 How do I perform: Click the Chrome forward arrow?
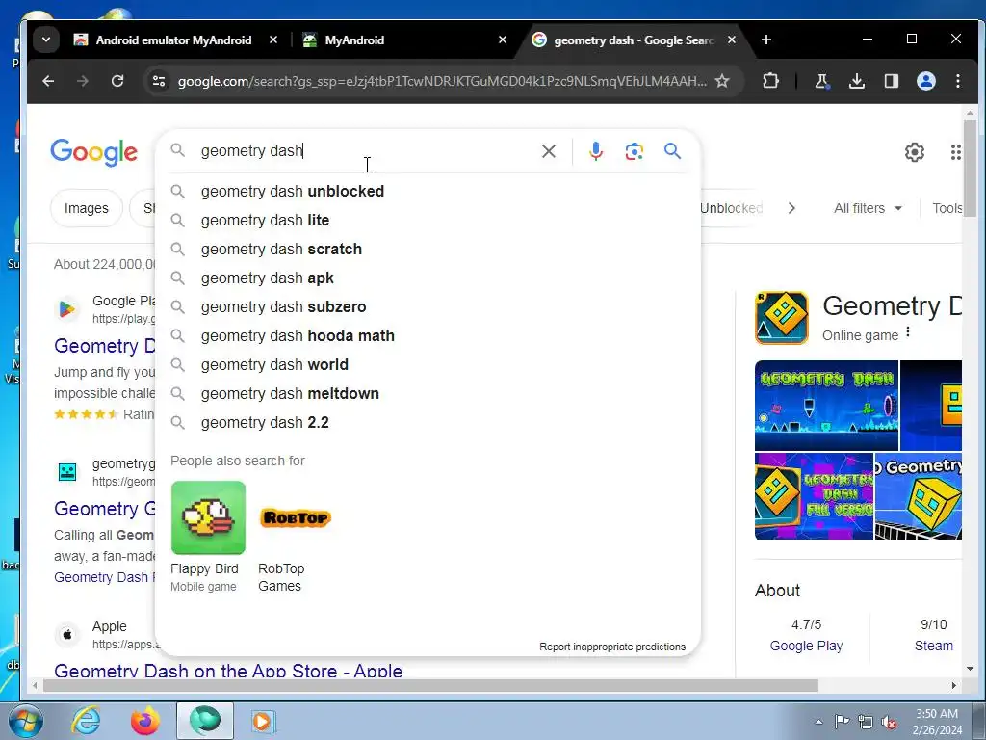[x=83, y=81]
